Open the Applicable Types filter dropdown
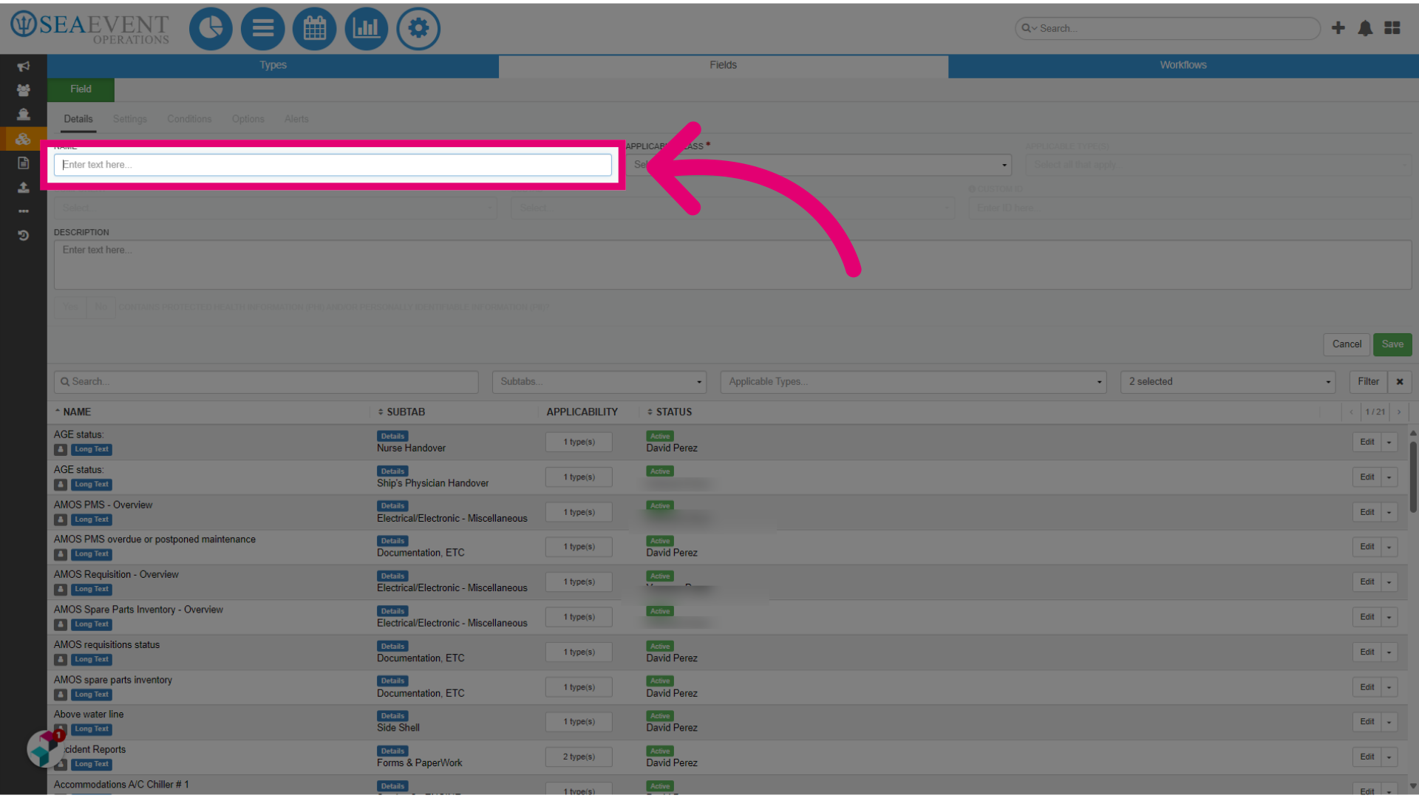The width and height of the screenshot is (1419, 798). 913,382
